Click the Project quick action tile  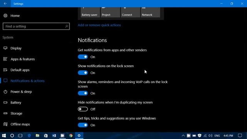tap(110, 12)
